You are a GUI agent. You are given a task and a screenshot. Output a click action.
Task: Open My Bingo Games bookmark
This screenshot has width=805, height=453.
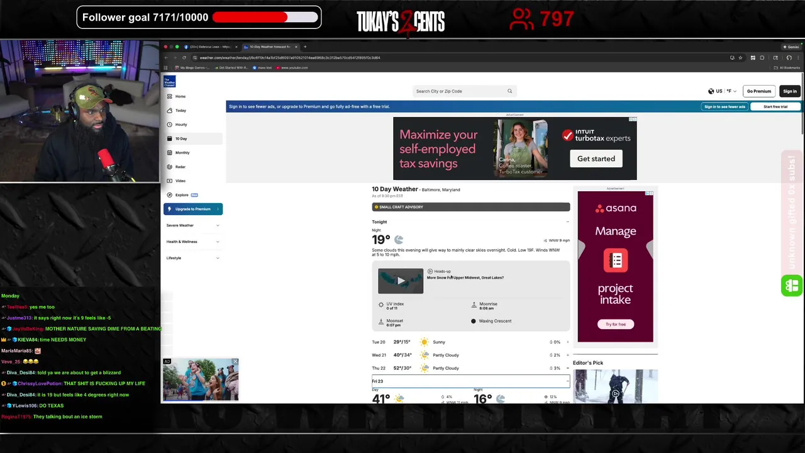192,68
